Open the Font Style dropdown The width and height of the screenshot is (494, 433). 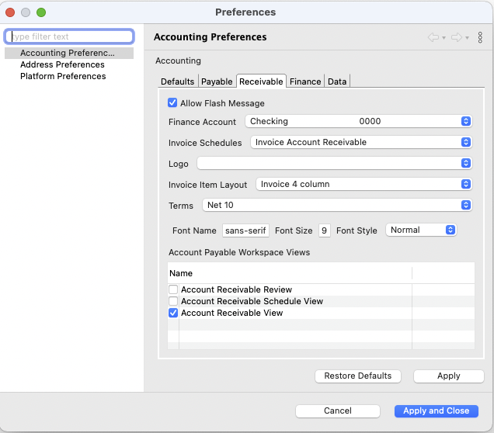pos(421,230)
